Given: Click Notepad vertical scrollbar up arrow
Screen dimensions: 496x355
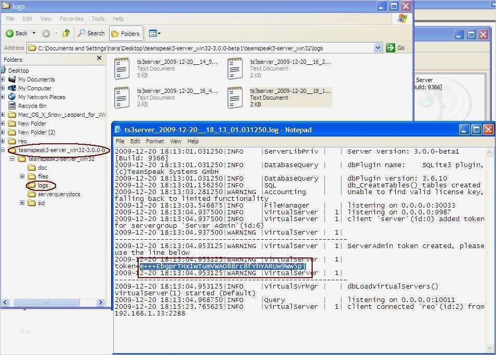Looking at the screenshot, I should 489,153.
